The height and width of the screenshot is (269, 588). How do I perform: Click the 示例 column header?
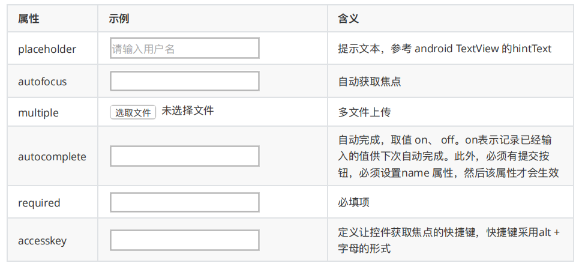point(119,19)
